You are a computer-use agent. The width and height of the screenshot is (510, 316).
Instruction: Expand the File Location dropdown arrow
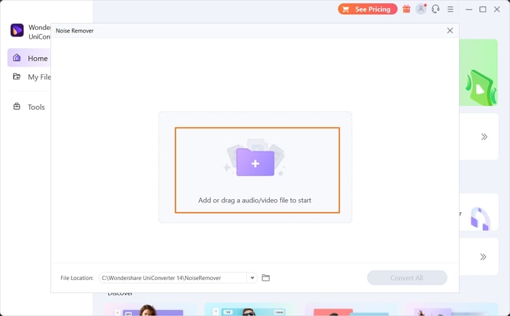(x=252, y=278)
